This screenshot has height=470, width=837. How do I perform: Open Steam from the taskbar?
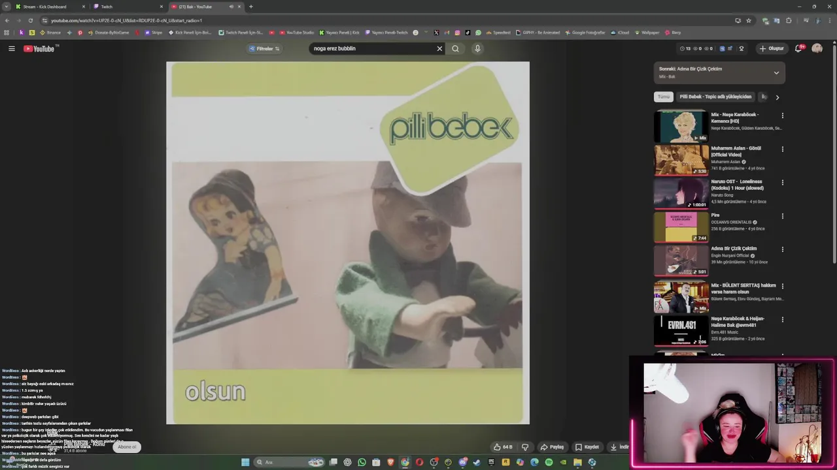(x=477, y=462)
